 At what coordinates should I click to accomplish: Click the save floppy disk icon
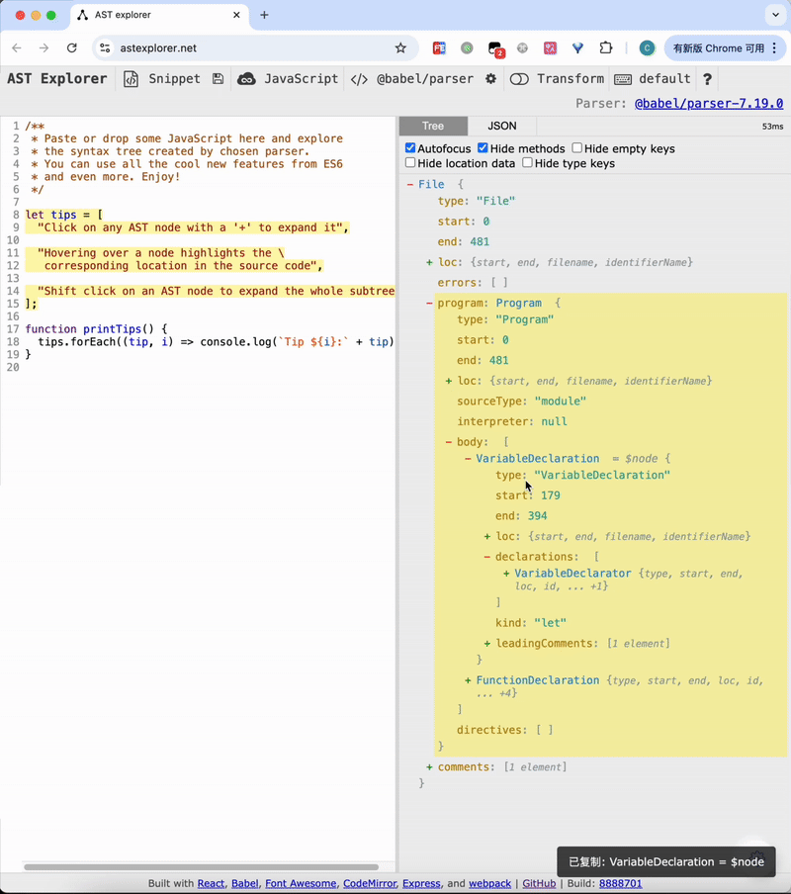pos(218,79)
